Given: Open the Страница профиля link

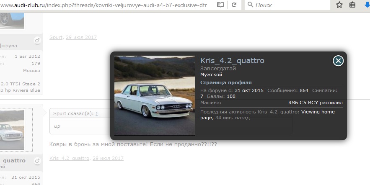Looking at the screenshot, I should tap(226, 82).
